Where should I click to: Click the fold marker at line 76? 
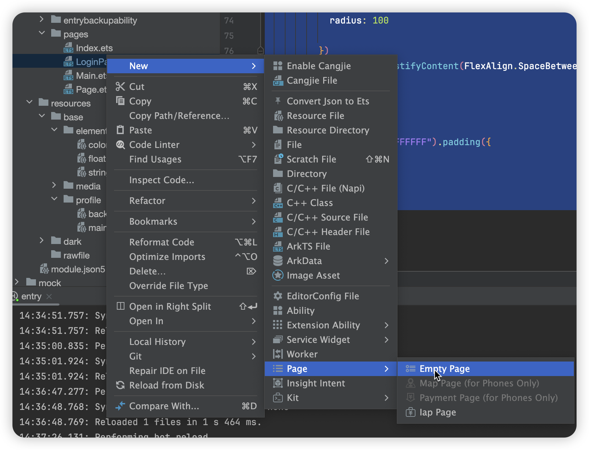point(261,50)
